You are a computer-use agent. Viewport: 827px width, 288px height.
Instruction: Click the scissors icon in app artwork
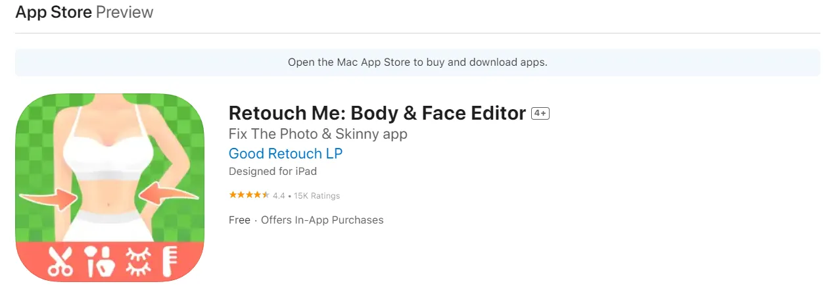click(60, 260)
